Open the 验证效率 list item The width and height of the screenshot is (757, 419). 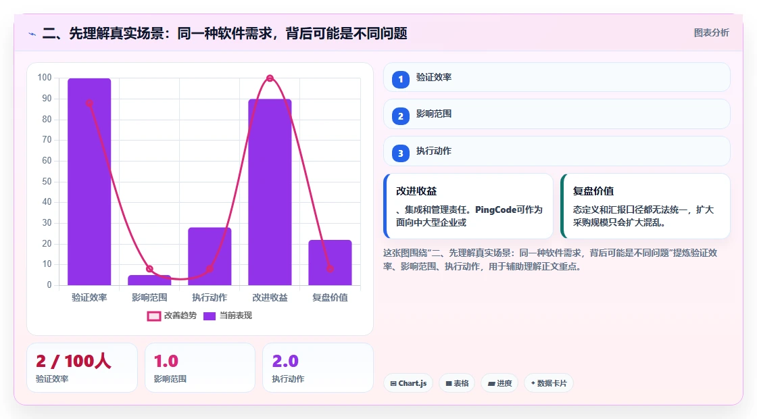[557, 77]
